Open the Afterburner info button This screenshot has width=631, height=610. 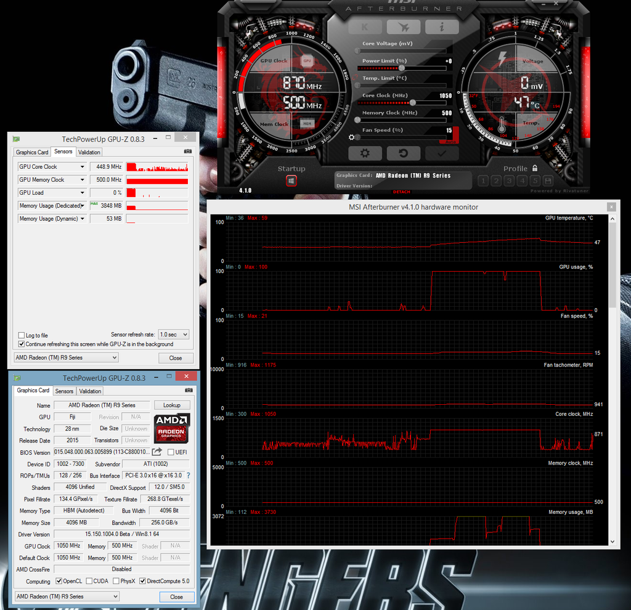click(442, 27)
